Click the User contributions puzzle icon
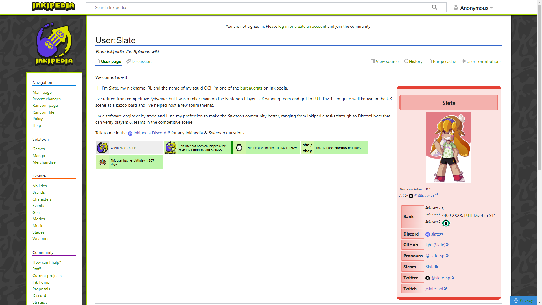 (x=464, y=61)
